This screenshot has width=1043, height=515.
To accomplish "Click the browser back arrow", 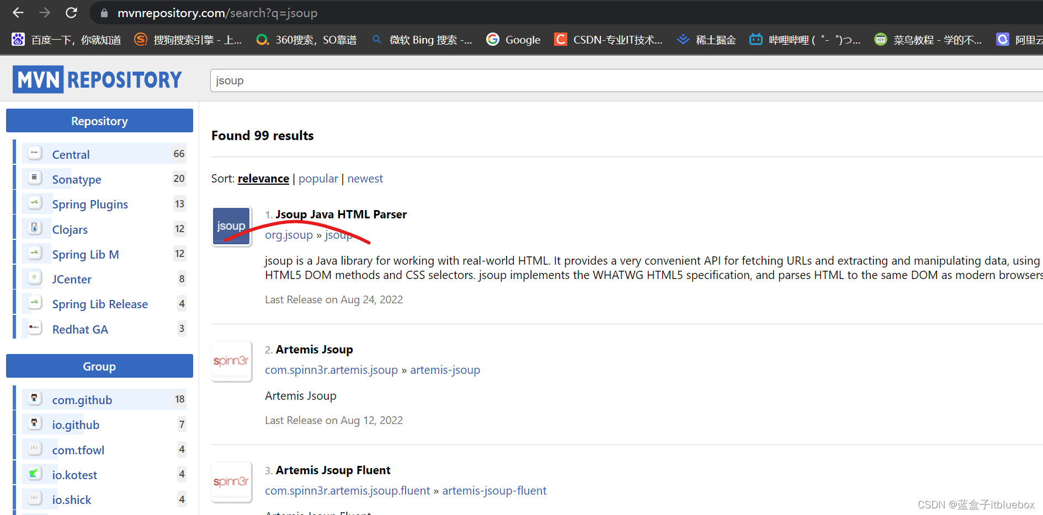I will click(x=18, y=13).
